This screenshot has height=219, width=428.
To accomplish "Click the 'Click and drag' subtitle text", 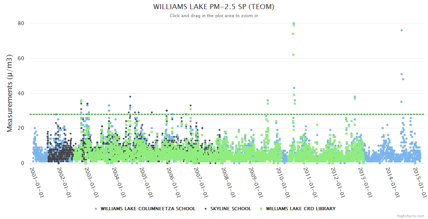I will [x=214, y=16].
